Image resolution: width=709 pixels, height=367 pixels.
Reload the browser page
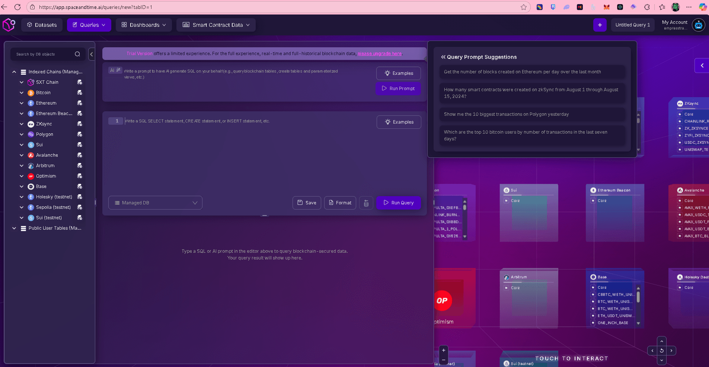(x=17, y=7)
